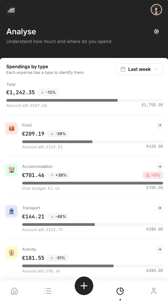The height and width of the screenshot is (305, 168).
Task: Open the user profile avatar
Action: [156, 10]
